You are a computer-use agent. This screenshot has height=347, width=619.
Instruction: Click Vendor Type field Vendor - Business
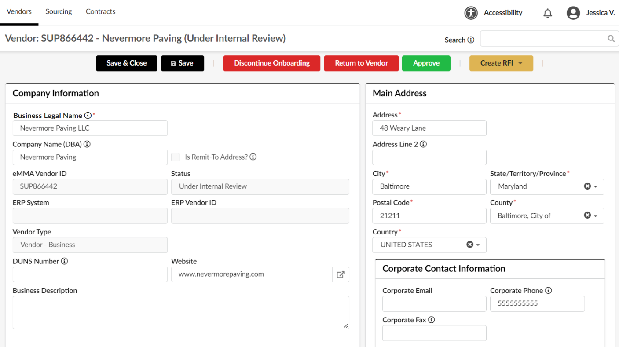coord(90,245)
